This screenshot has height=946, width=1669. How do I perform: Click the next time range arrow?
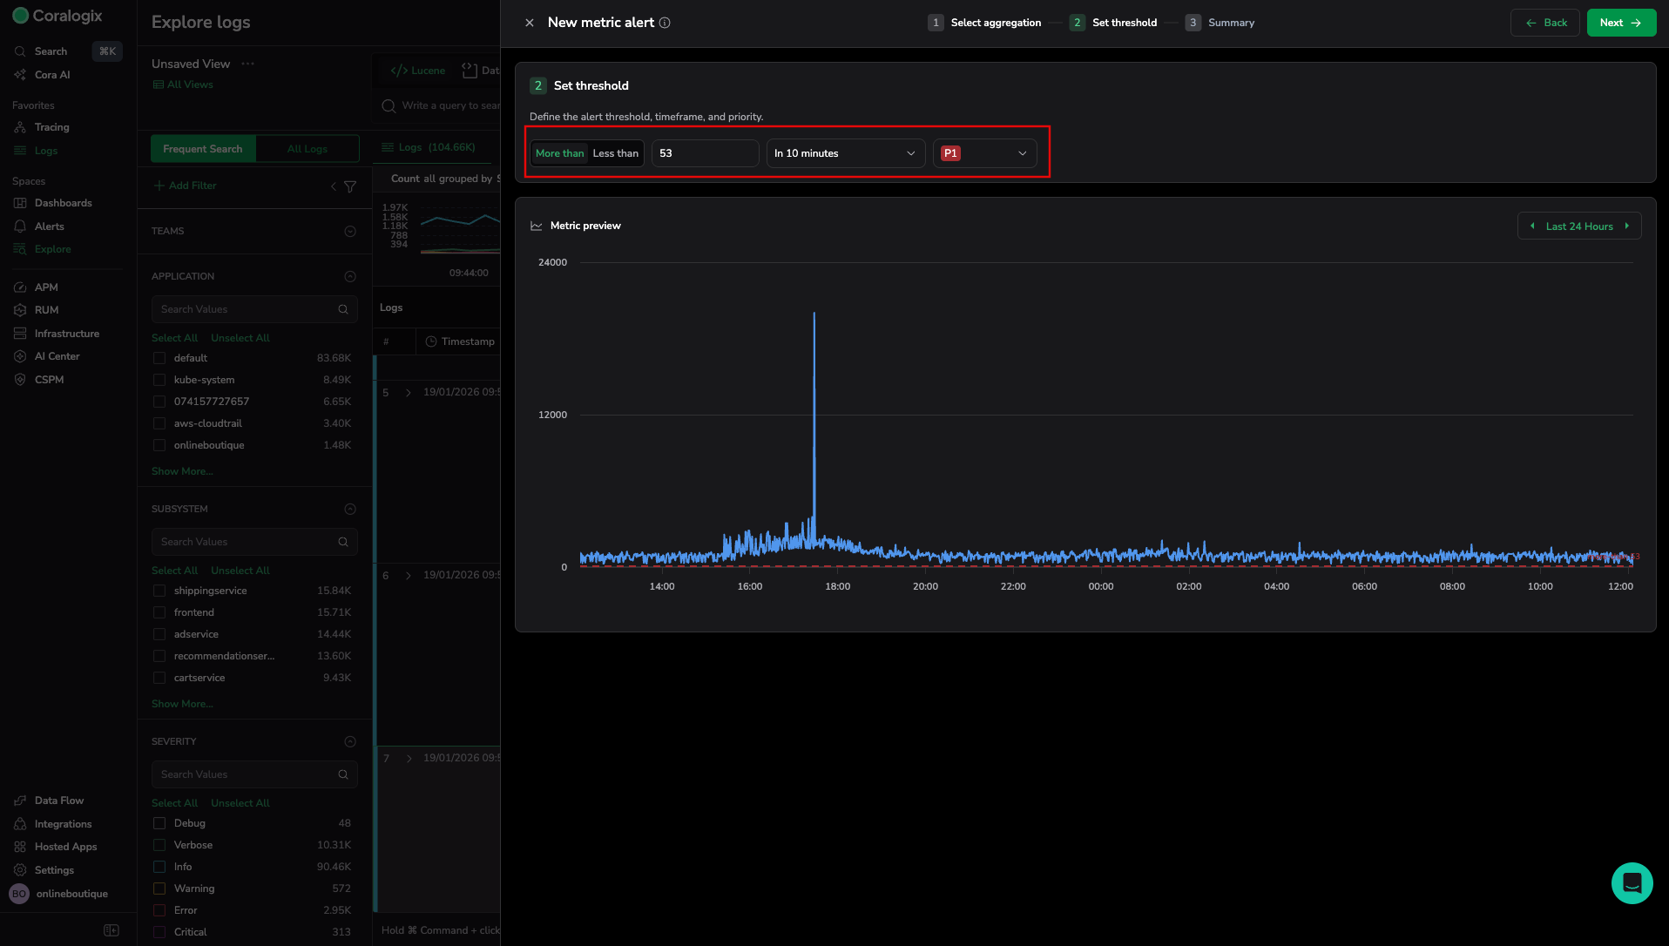pyautogui.click(x=1626, y=226)
